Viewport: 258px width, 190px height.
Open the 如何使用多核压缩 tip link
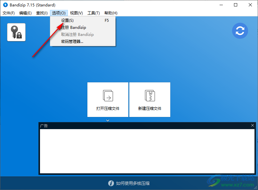click(133, 183)
